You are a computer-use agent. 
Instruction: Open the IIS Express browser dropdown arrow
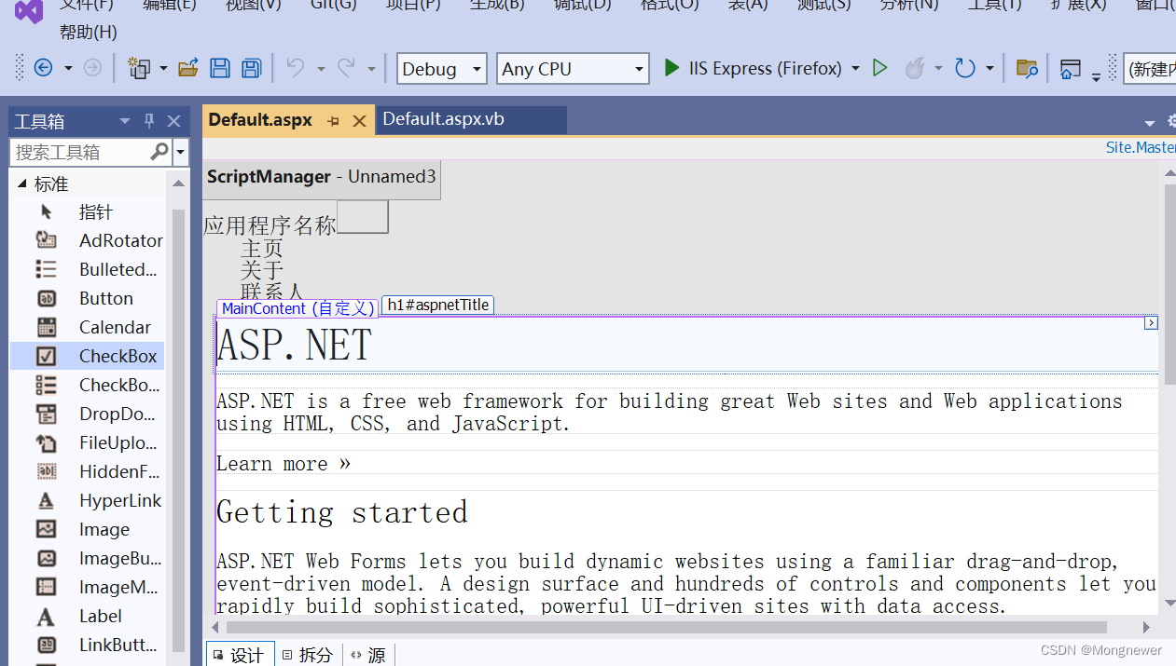click(855, 68)
